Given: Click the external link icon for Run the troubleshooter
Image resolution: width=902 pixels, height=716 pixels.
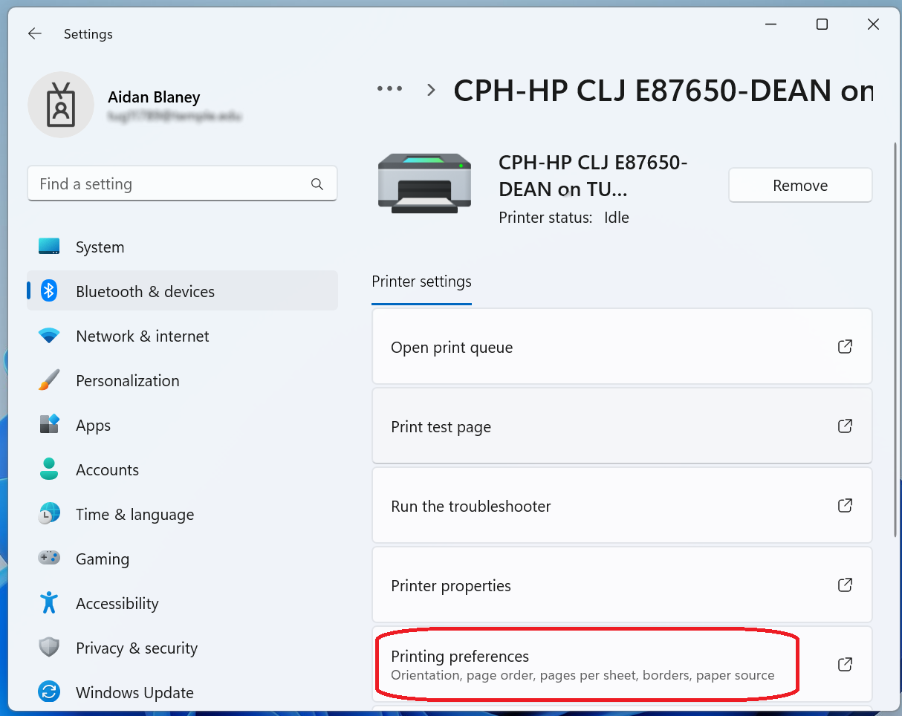Looking at the screenshot, I should 845,506.
